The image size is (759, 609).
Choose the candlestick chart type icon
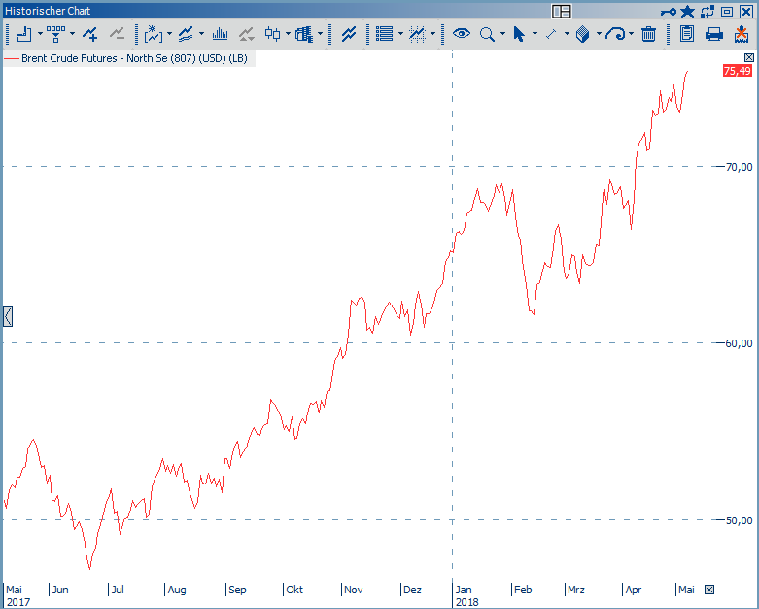(x=272, y=34)
